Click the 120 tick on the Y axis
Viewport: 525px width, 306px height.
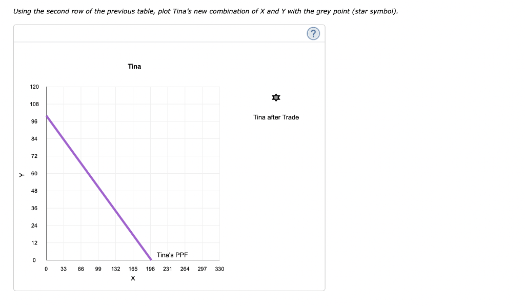tap(34, 87)
